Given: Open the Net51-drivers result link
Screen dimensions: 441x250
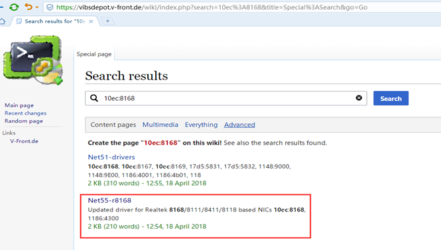Looking at the screenshot, I should point(111,157).
